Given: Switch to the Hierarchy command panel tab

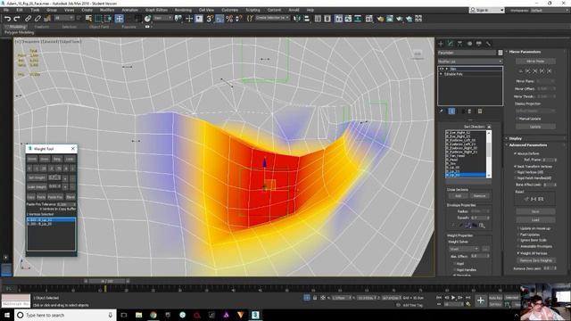Looking at the screenshot, I should point(460,44).
